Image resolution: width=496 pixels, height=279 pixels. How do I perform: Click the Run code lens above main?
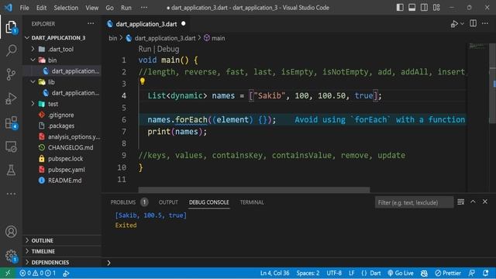(x=145, y=49)
